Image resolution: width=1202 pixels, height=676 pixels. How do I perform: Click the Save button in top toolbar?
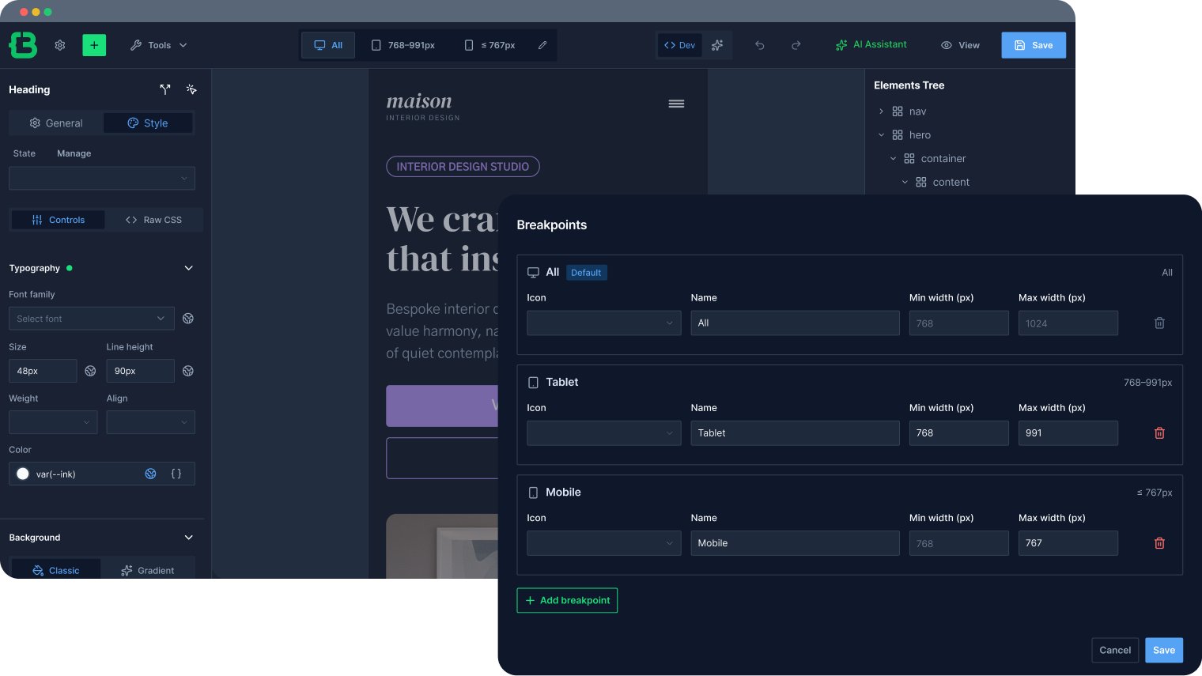(x=1034, y=45)
